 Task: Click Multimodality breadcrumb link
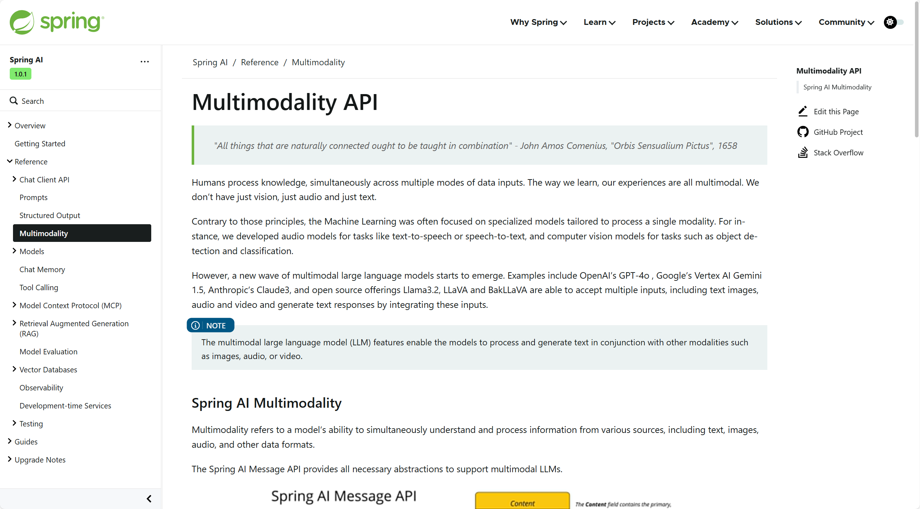coord(318,62)
